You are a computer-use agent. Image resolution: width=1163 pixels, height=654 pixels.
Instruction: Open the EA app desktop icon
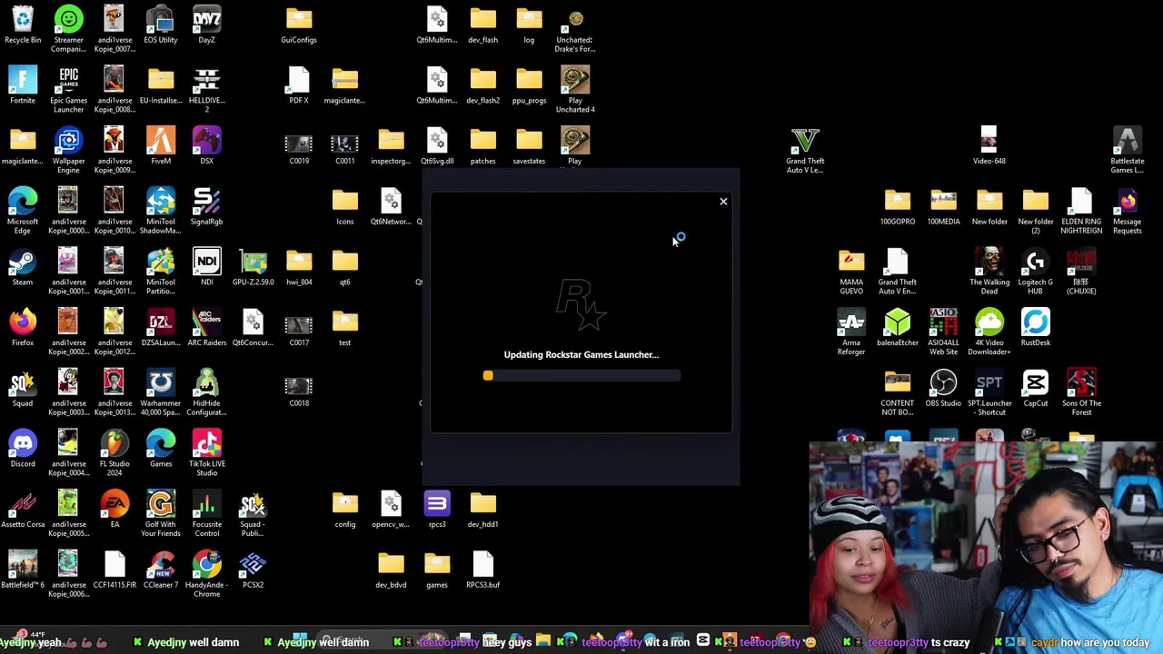114,510
